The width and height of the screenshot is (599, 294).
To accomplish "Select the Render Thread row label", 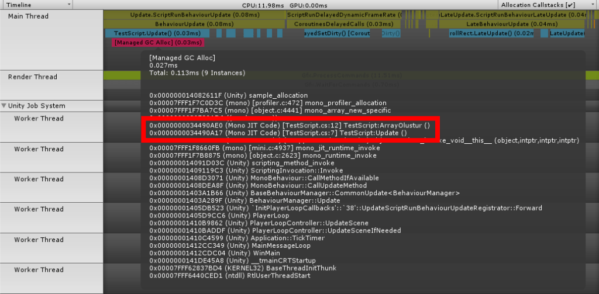I will tap(32, 77).
